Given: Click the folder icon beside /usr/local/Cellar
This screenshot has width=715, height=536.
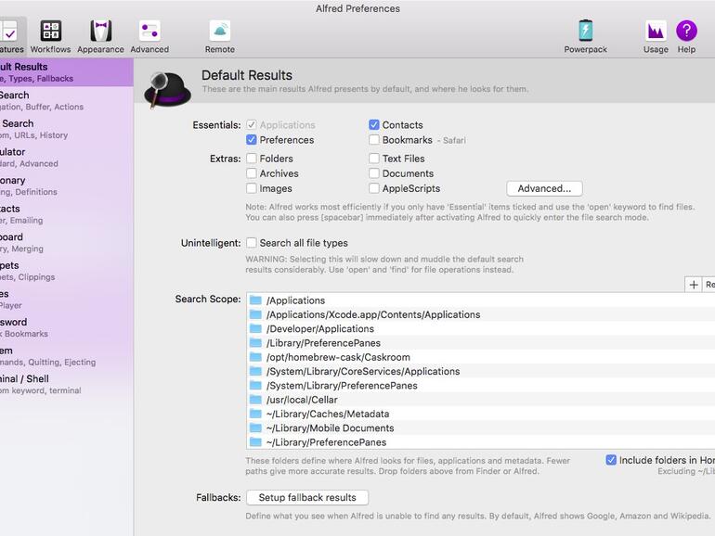Looking at the screenshot, I should (256, 400).
